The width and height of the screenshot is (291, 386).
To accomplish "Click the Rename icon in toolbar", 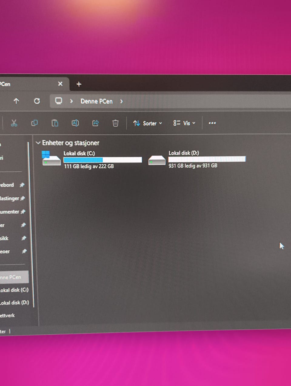I will coord(75,123).
